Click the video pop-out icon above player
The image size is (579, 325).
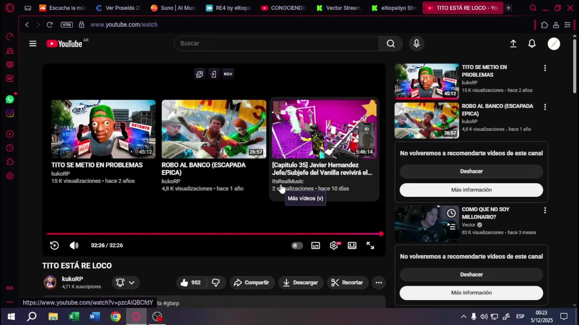click(x=199, y=74)
